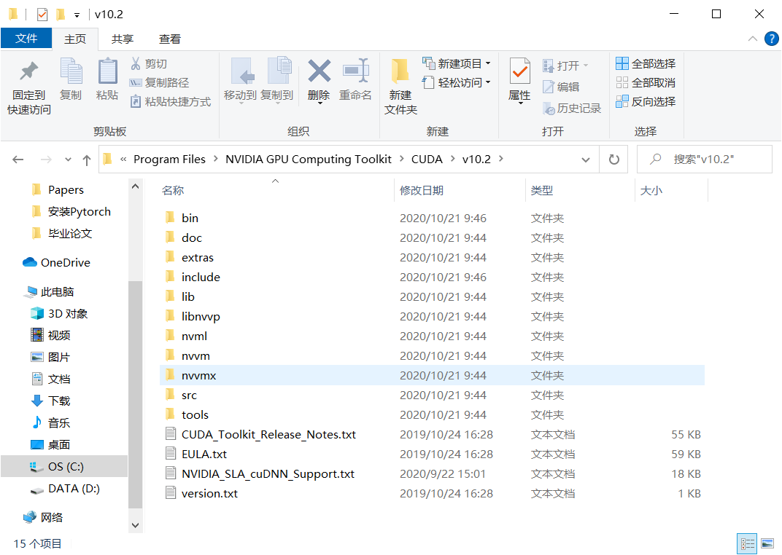This screenshot has height=555, width=782.
Task: Open recent locations dropdown arrow
Action: pos(68,160)
